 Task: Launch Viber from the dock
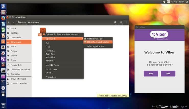click(x=3, y=59)
